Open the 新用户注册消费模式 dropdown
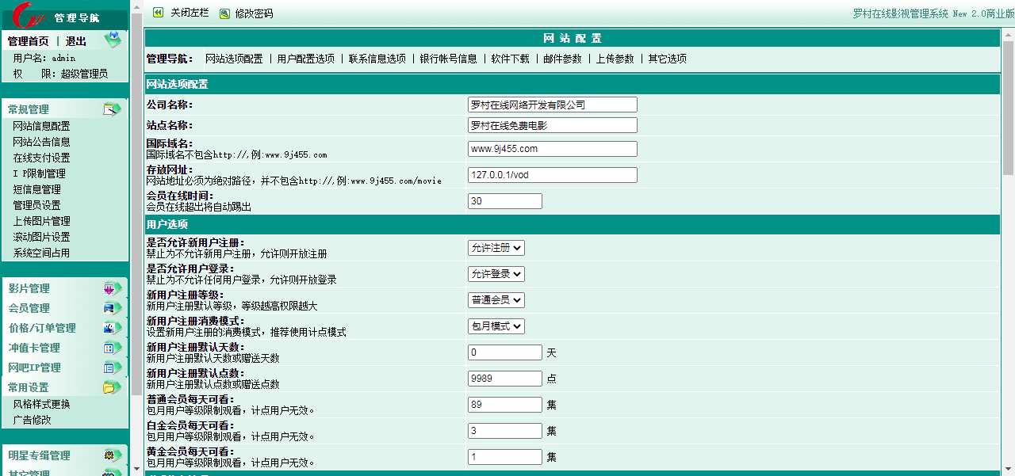Image resolution: width=1015 pixels, height=476 pixels. pyautogui.click(x=496, y=326)
